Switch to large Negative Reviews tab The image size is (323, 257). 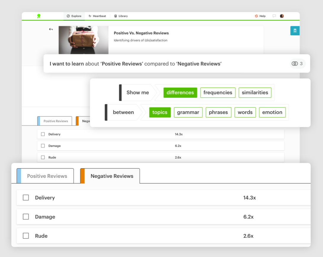[x=110, y=176]
